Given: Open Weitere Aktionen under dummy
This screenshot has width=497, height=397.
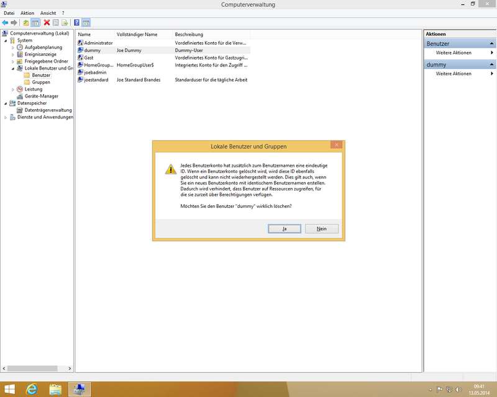Looking at the screenshot, I should pyautogui.click(x=454, y=73).
